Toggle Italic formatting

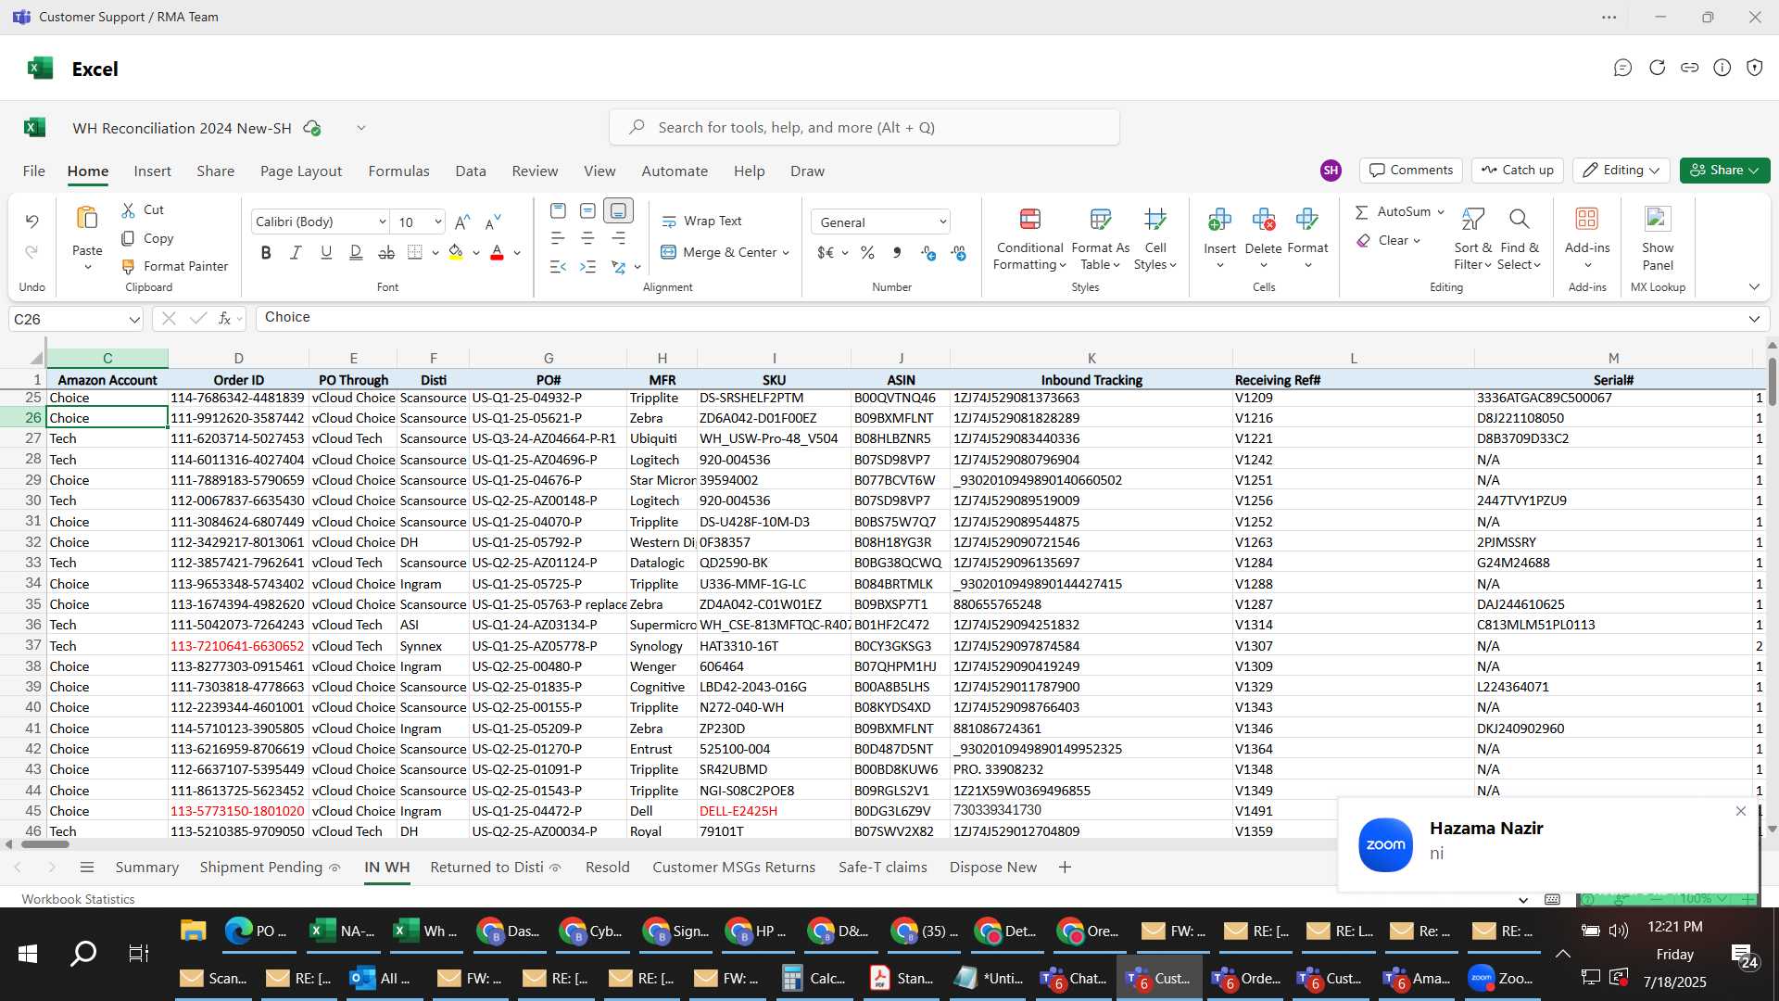(x=296, y=252)
